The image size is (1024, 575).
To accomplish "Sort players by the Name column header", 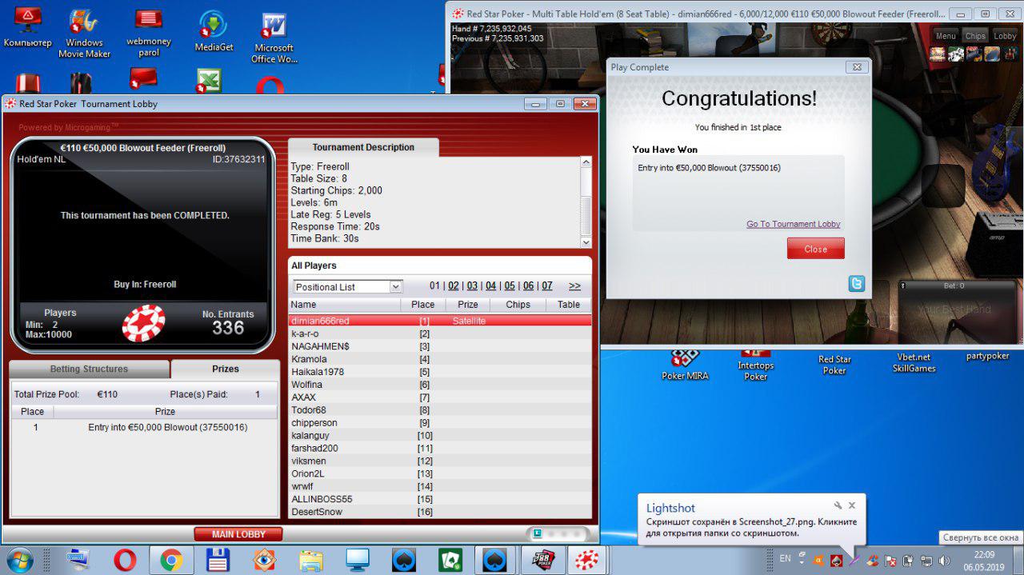I will tap(345, 305).
